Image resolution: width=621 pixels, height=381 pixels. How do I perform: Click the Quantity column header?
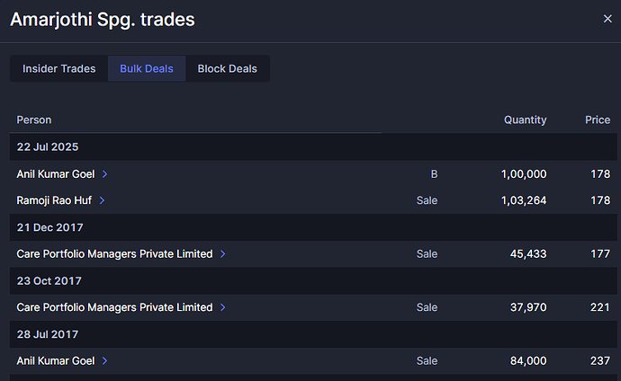pyautogui.click(x=526, y=120)
